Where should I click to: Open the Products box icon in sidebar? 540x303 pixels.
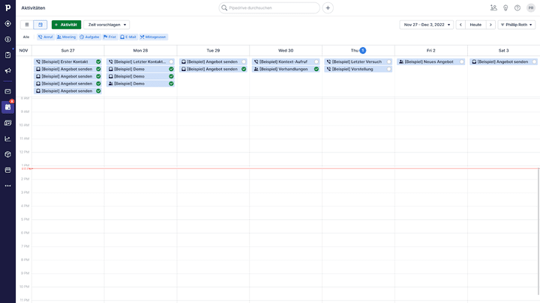click(x=7, y=155)
